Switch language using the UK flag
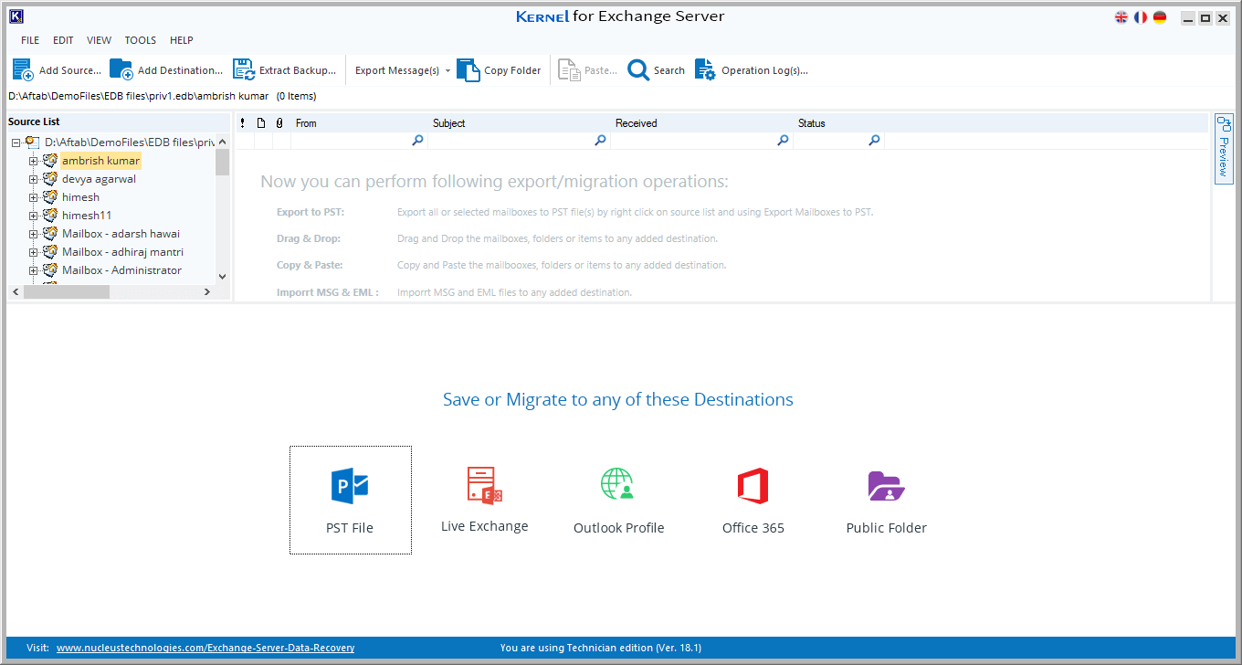This screenshot has width=1242, height=665. click(x=1121, y=17)
